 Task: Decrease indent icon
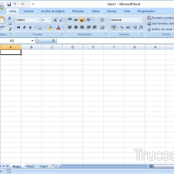(89, 27)
